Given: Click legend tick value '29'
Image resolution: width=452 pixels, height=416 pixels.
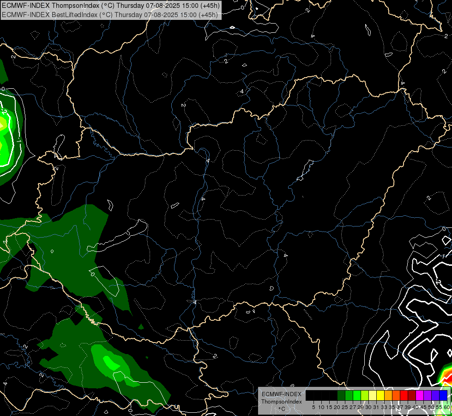Looking at the screenshot, I should click(x=361, y=407).
